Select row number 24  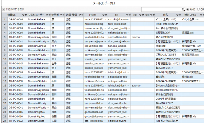coord(5,121)
